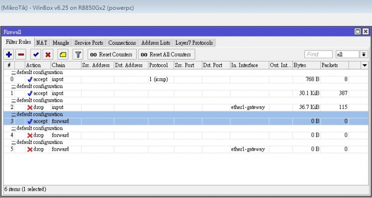Sort by Src. Port column header
The image size is (372, 198).
click(188, 65)
